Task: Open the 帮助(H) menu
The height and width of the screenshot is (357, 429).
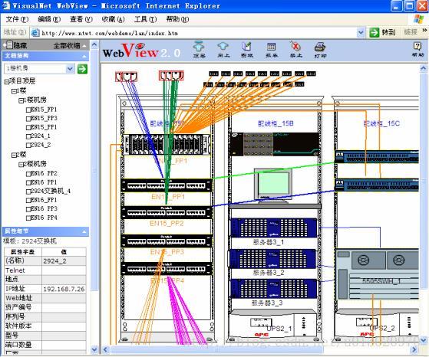Action: tap(177, 19)
